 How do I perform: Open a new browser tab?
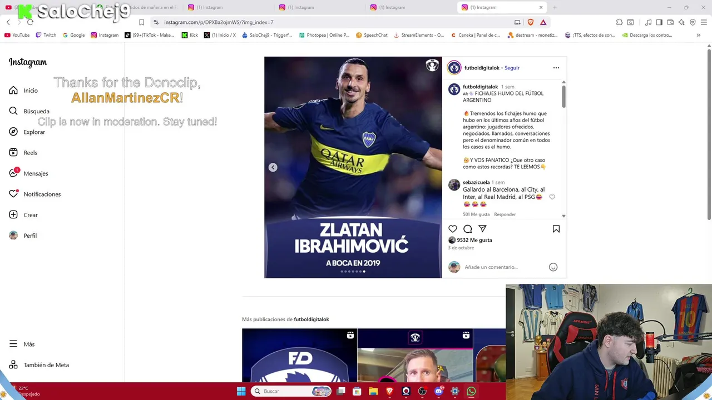pos(555,7)
